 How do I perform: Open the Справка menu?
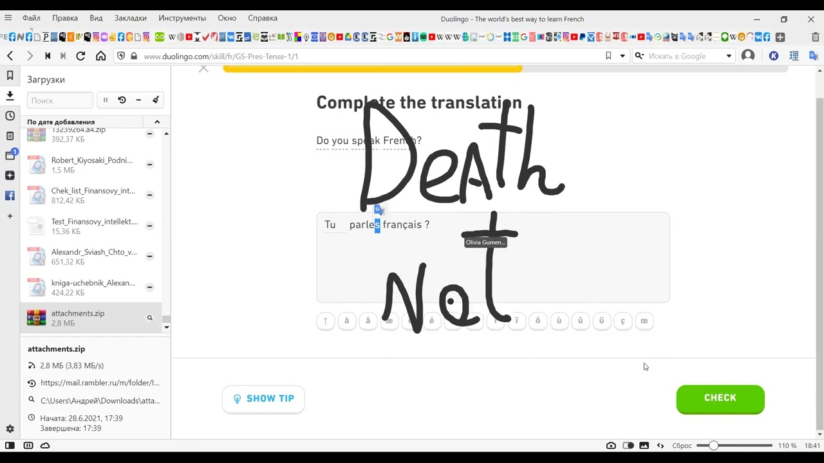(x=263, y=18)
